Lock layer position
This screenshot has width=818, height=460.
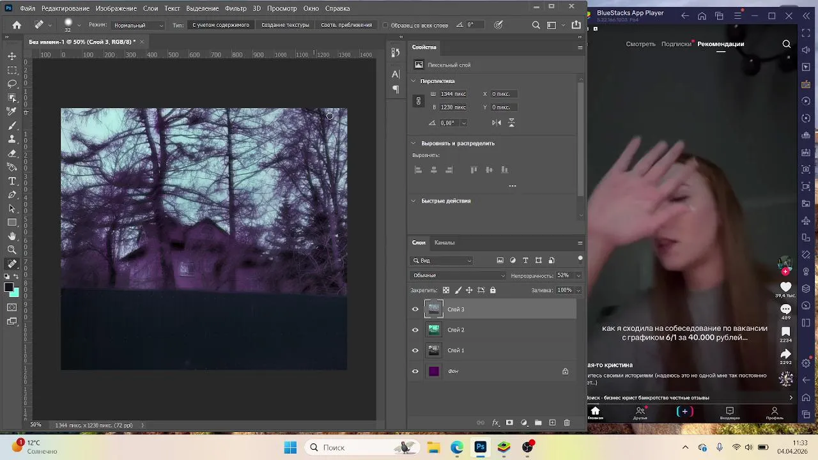[469, 290]
